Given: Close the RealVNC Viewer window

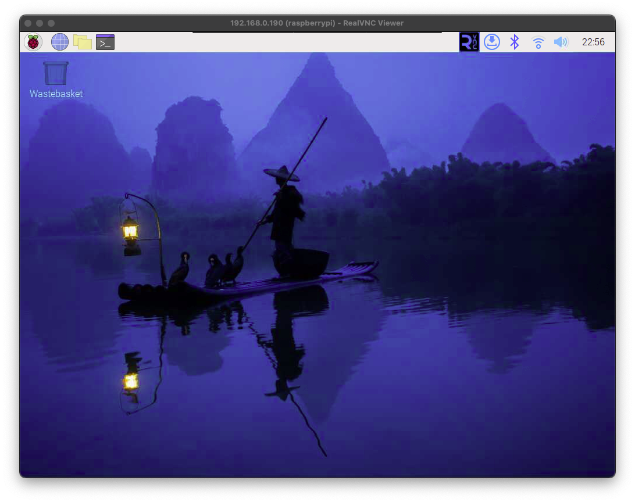Looking at the screenshot, I should (28, 23).
